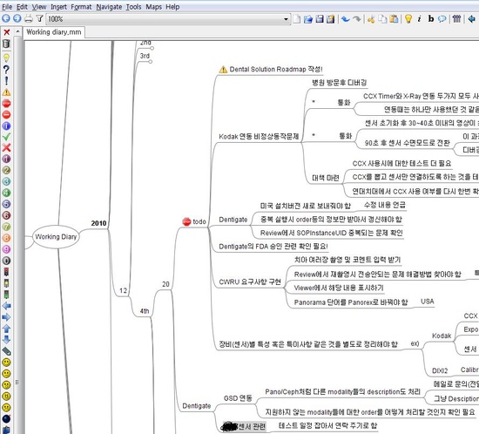Image resolution: width=479 pixels, height=434 pixels.
Task: Add the yellow warning triangle icon from sidebar
Action: click(6, 92)
